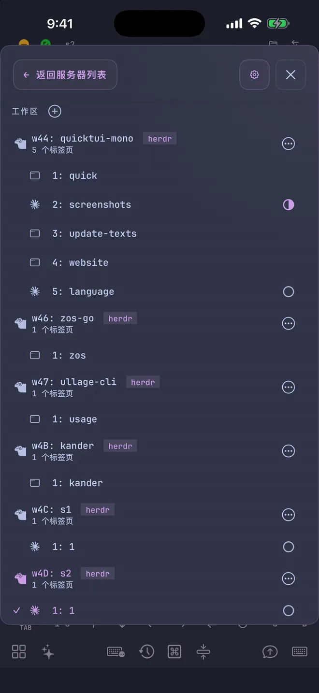Add a new workspace with plus icon

(55, 111)
